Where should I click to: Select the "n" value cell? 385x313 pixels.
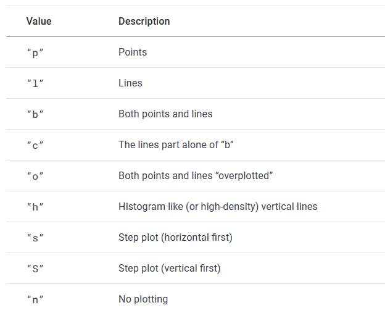36,299
